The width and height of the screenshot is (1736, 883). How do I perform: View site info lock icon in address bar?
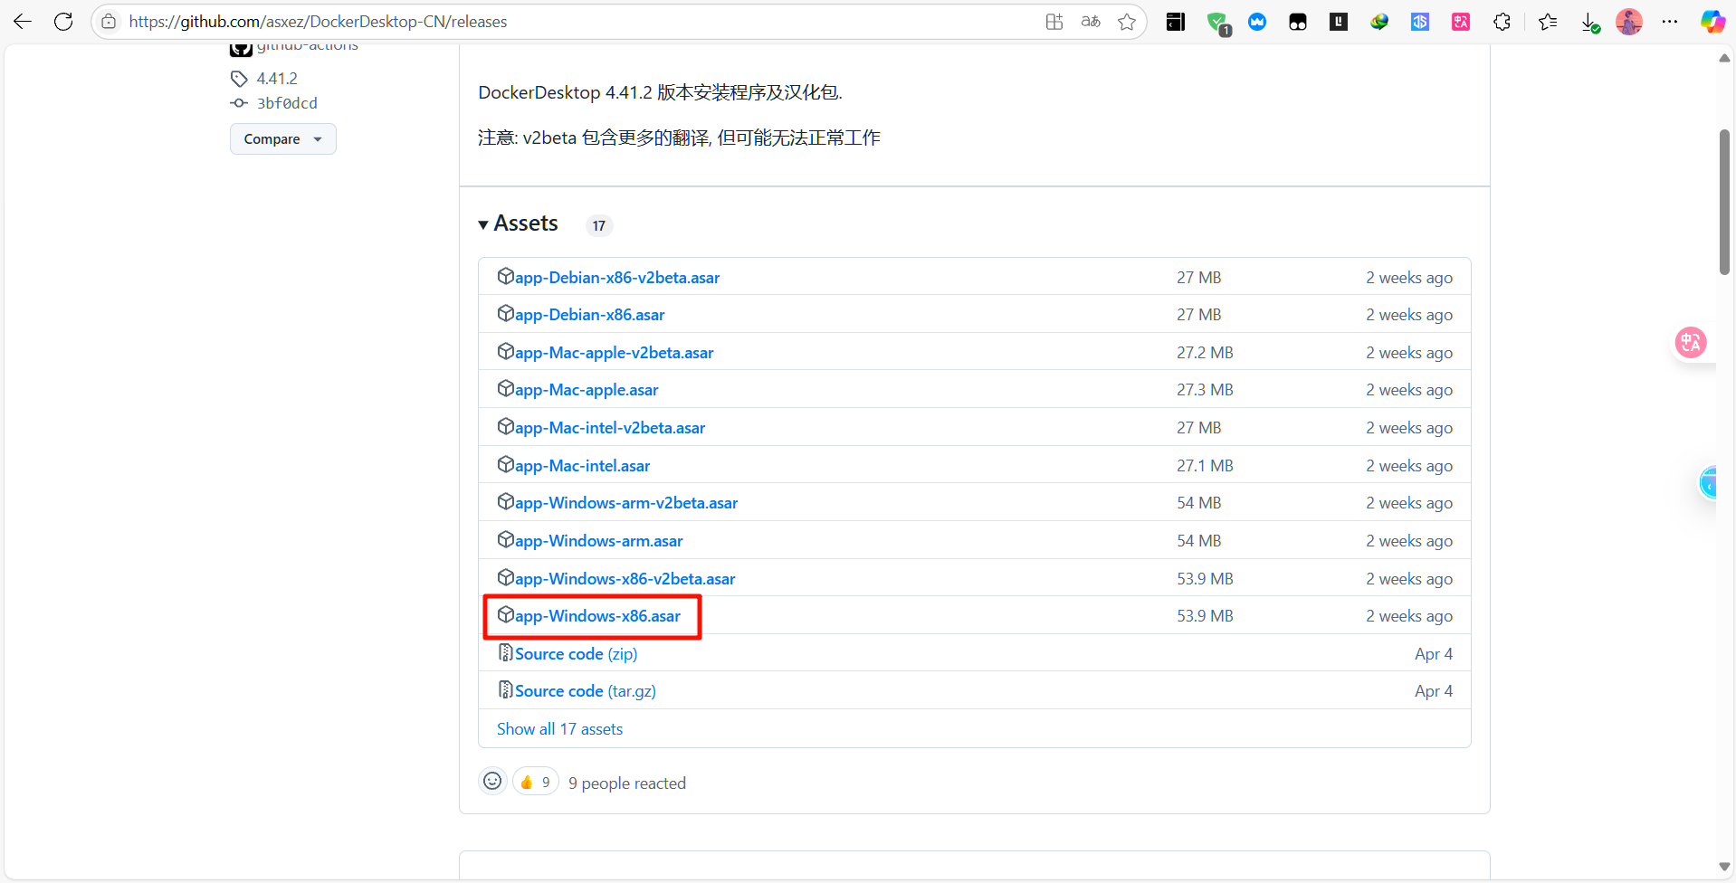coord(109,22)
